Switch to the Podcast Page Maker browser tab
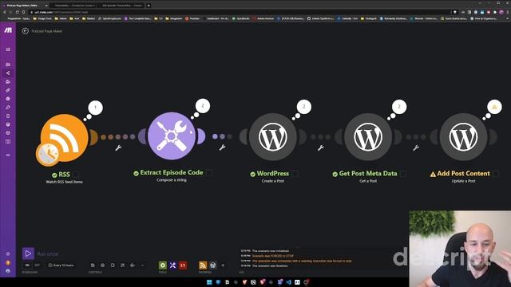This screenshot has height=287, width=511. [25, 6]
